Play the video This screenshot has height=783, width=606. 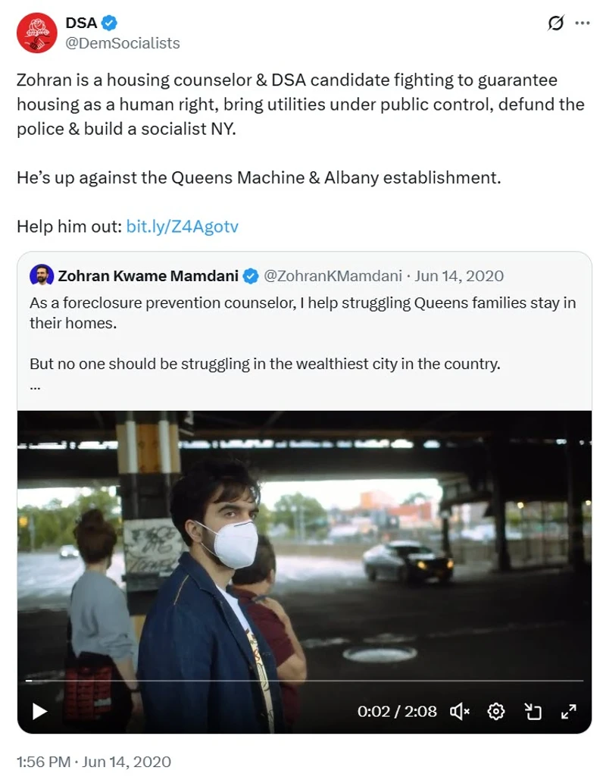tap(39, 711)
